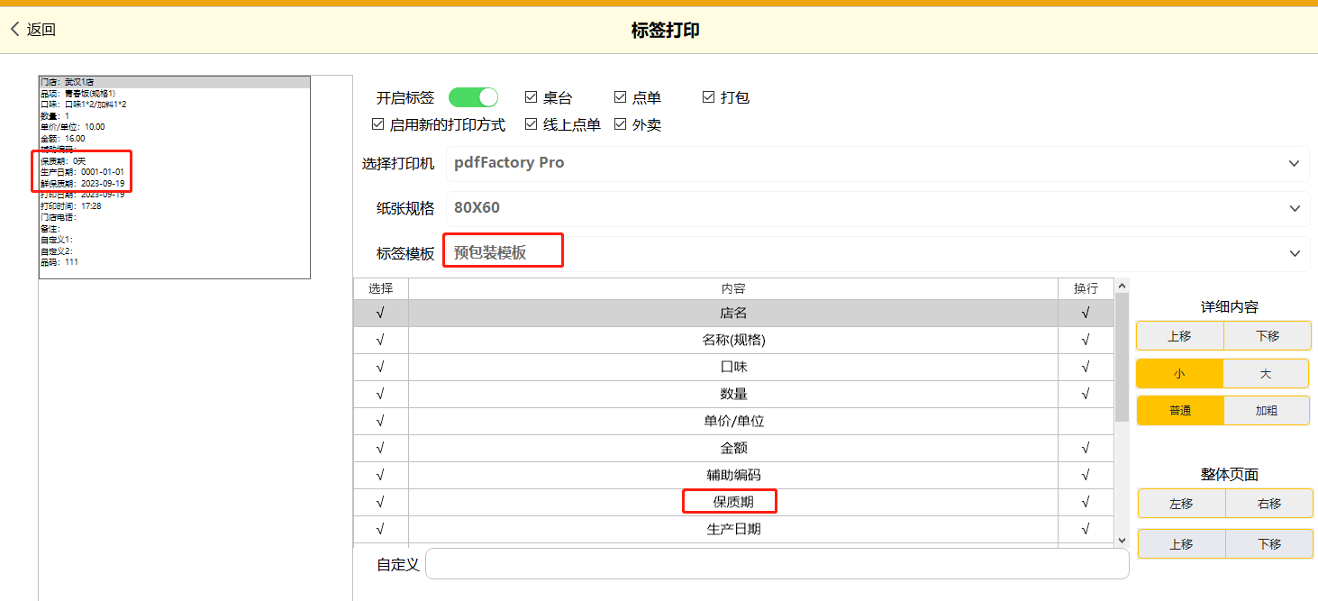Click 下移 under 详细内容
Viewport: 1318px width, 601px height.
1267,336
